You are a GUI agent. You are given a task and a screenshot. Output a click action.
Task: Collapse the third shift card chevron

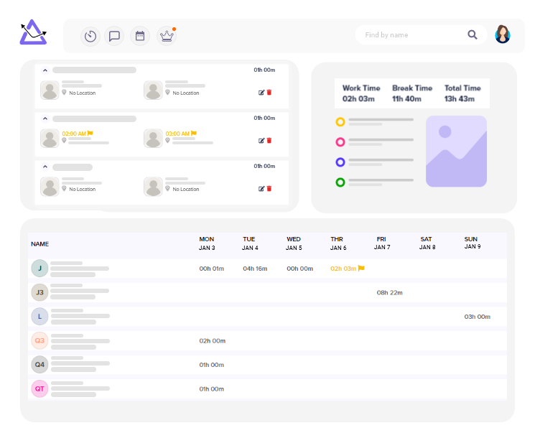click(45, 167)
